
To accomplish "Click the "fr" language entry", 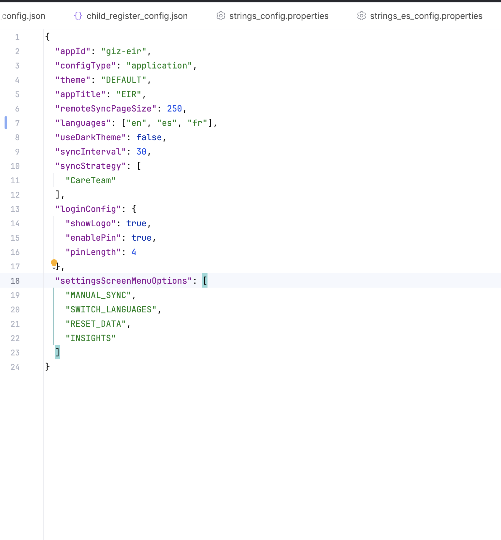I will [x=197, y=123].
